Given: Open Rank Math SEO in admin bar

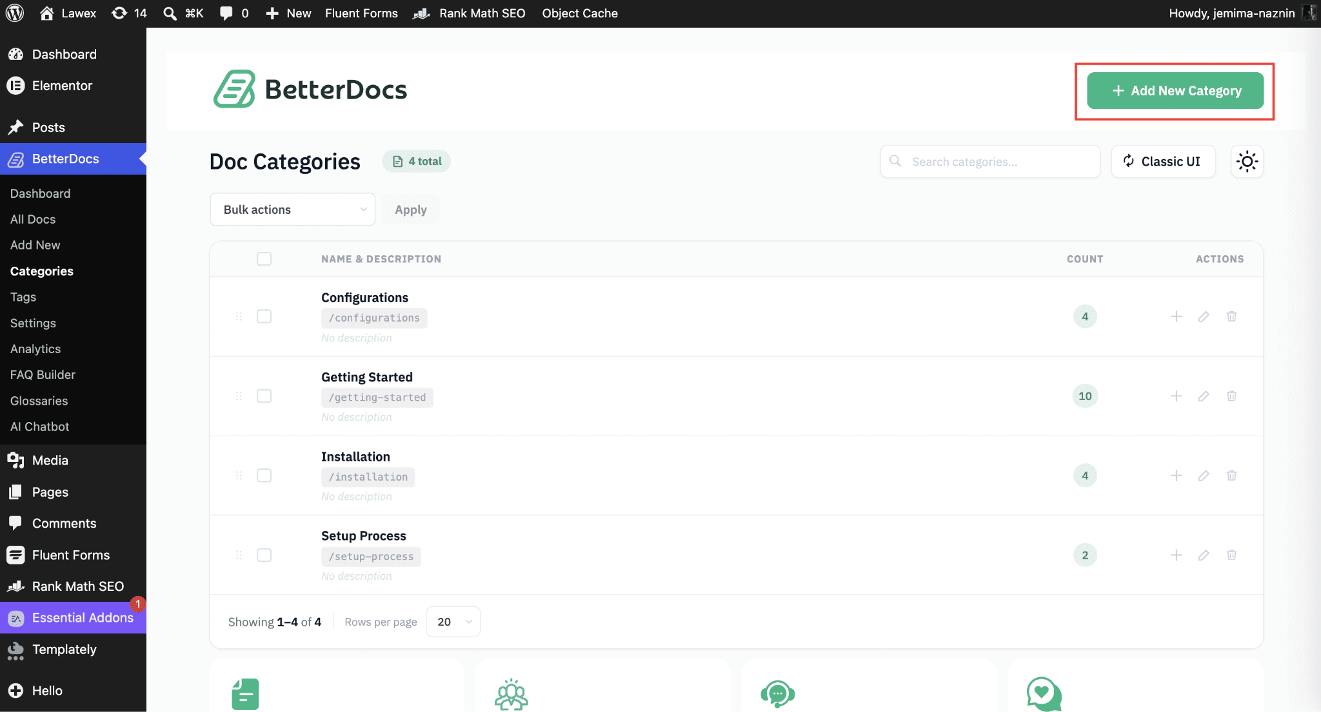Looking at the screenshot, I should pyautogui.click(x=470, y=13).
